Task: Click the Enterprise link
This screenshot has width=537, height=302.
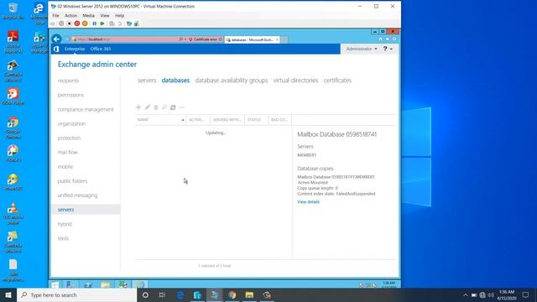Action: coord(75,49)
